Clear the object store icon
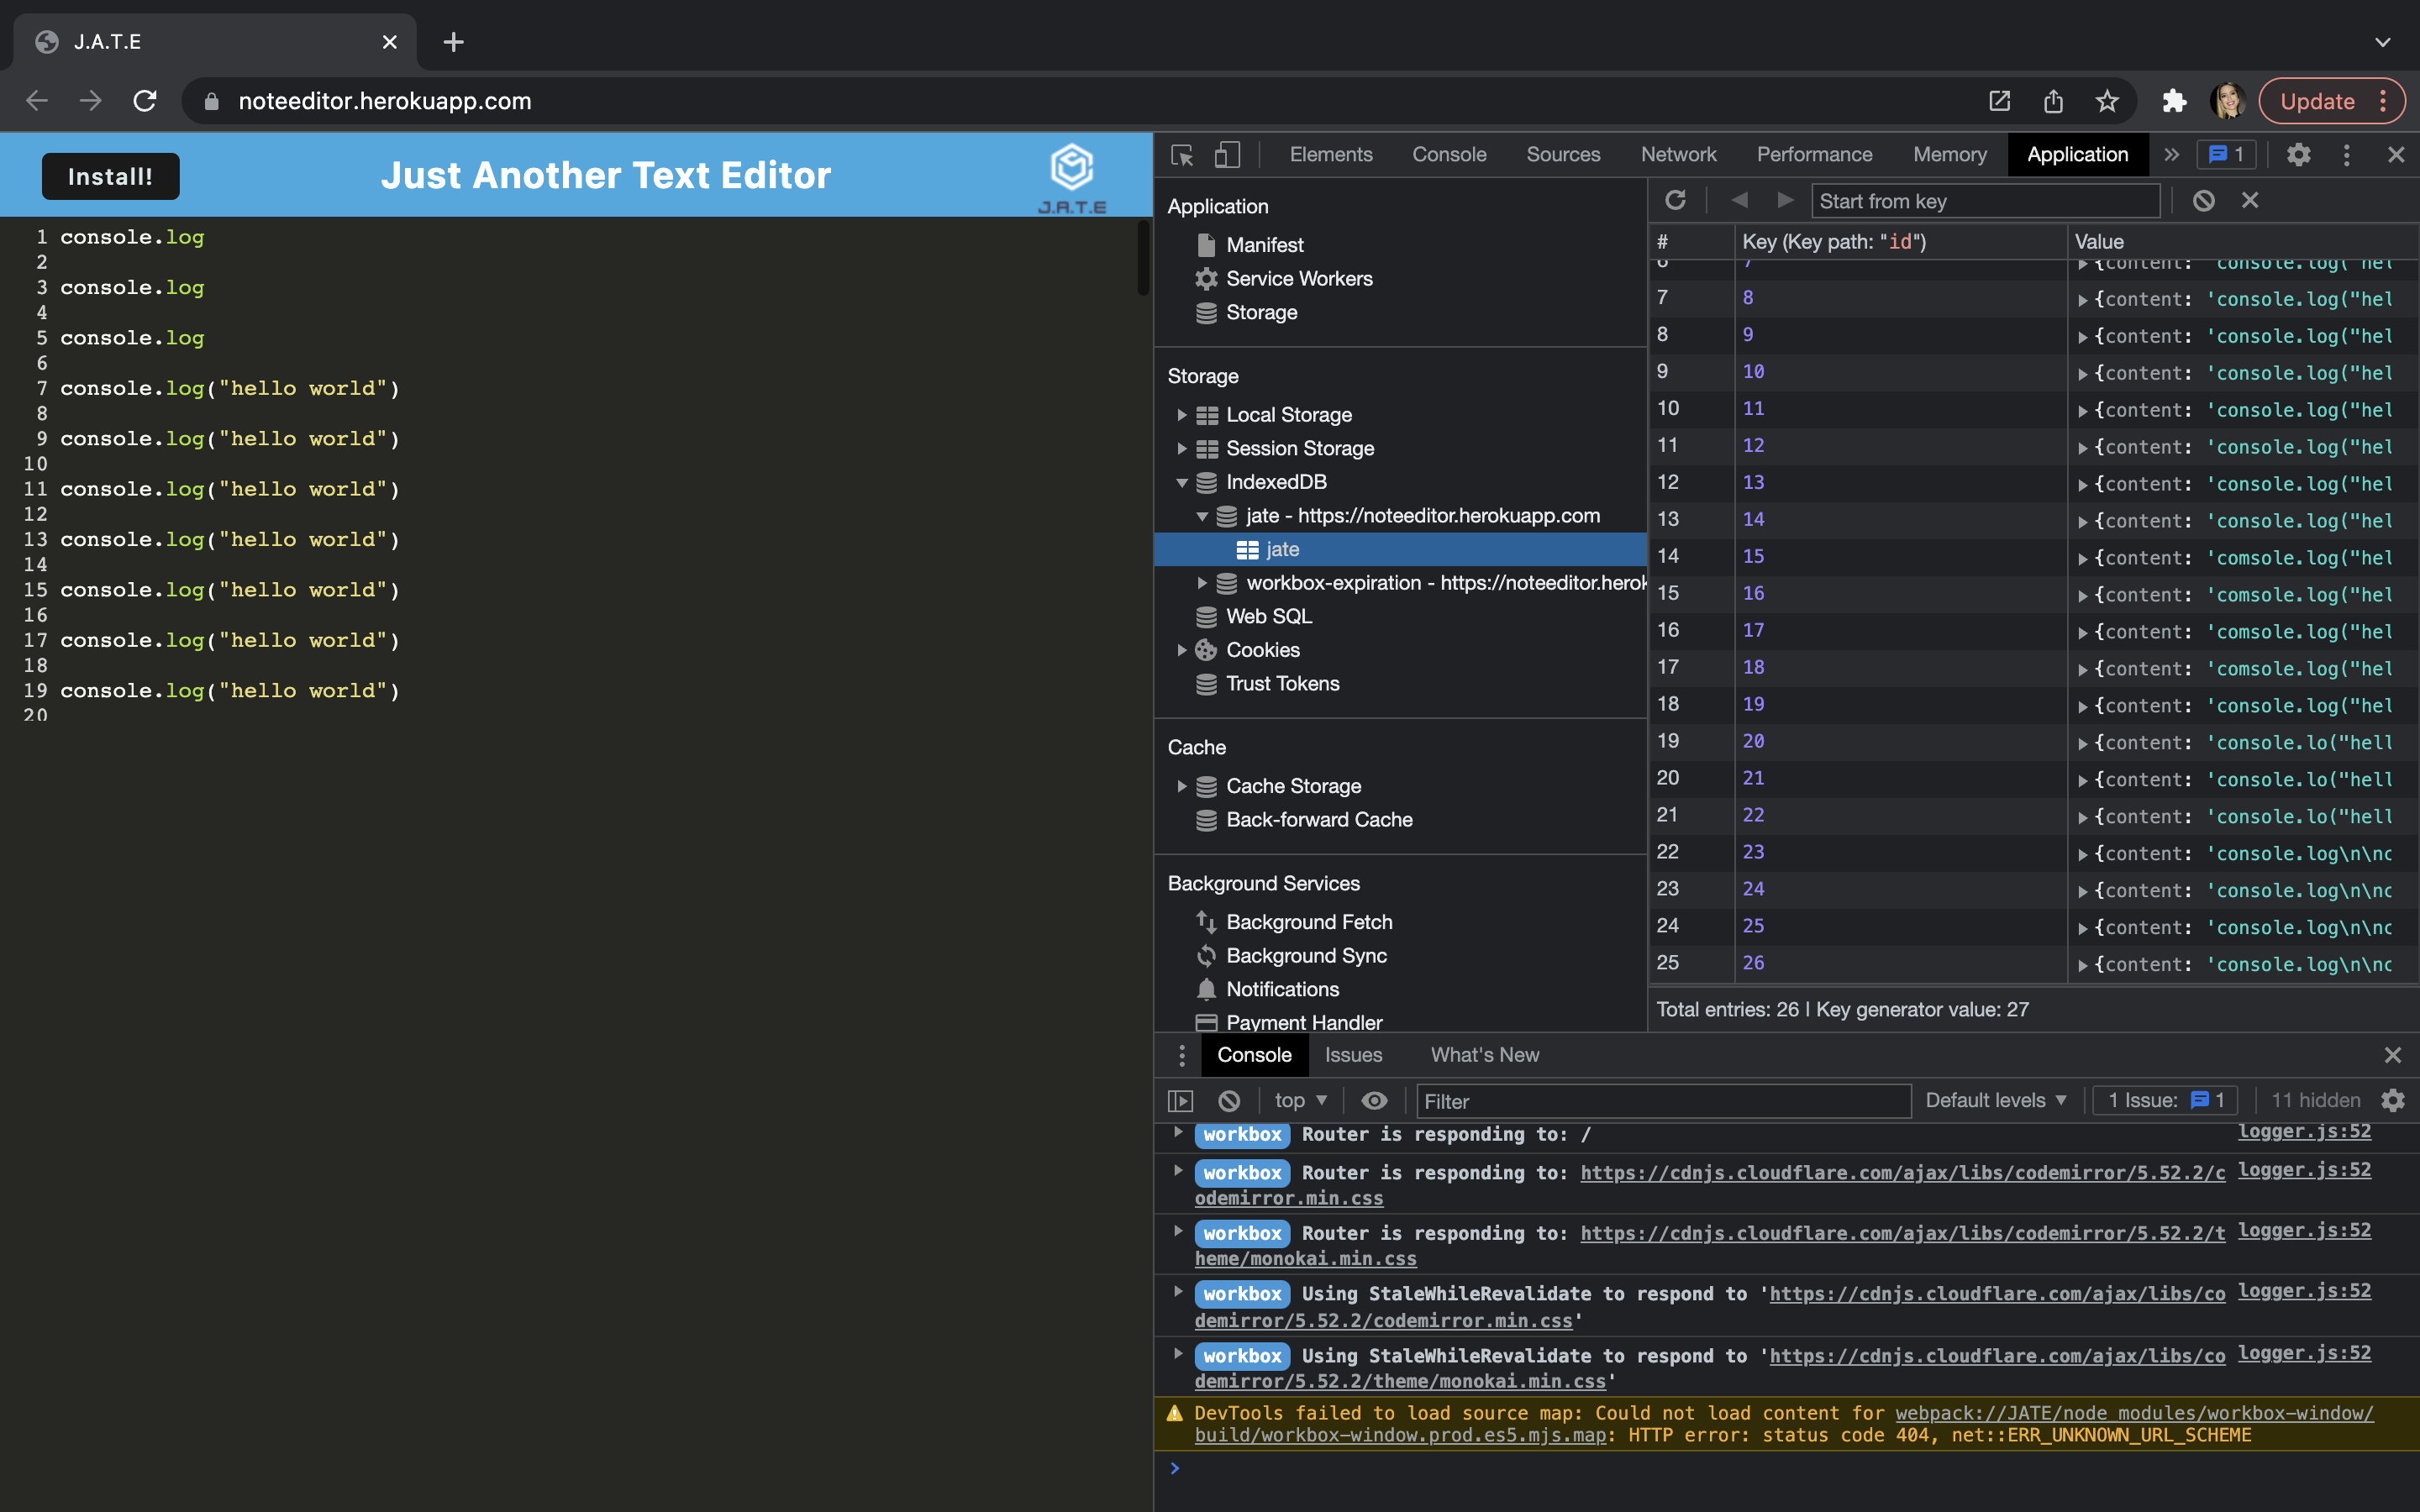Screen dimensions: 2420x1512 (x=2203, y=201)
